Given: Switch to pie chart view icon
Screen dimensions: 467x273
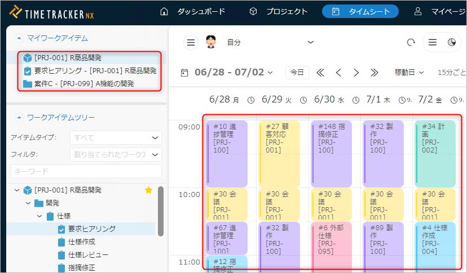Looking at the screenshot, I should (451, 42).
